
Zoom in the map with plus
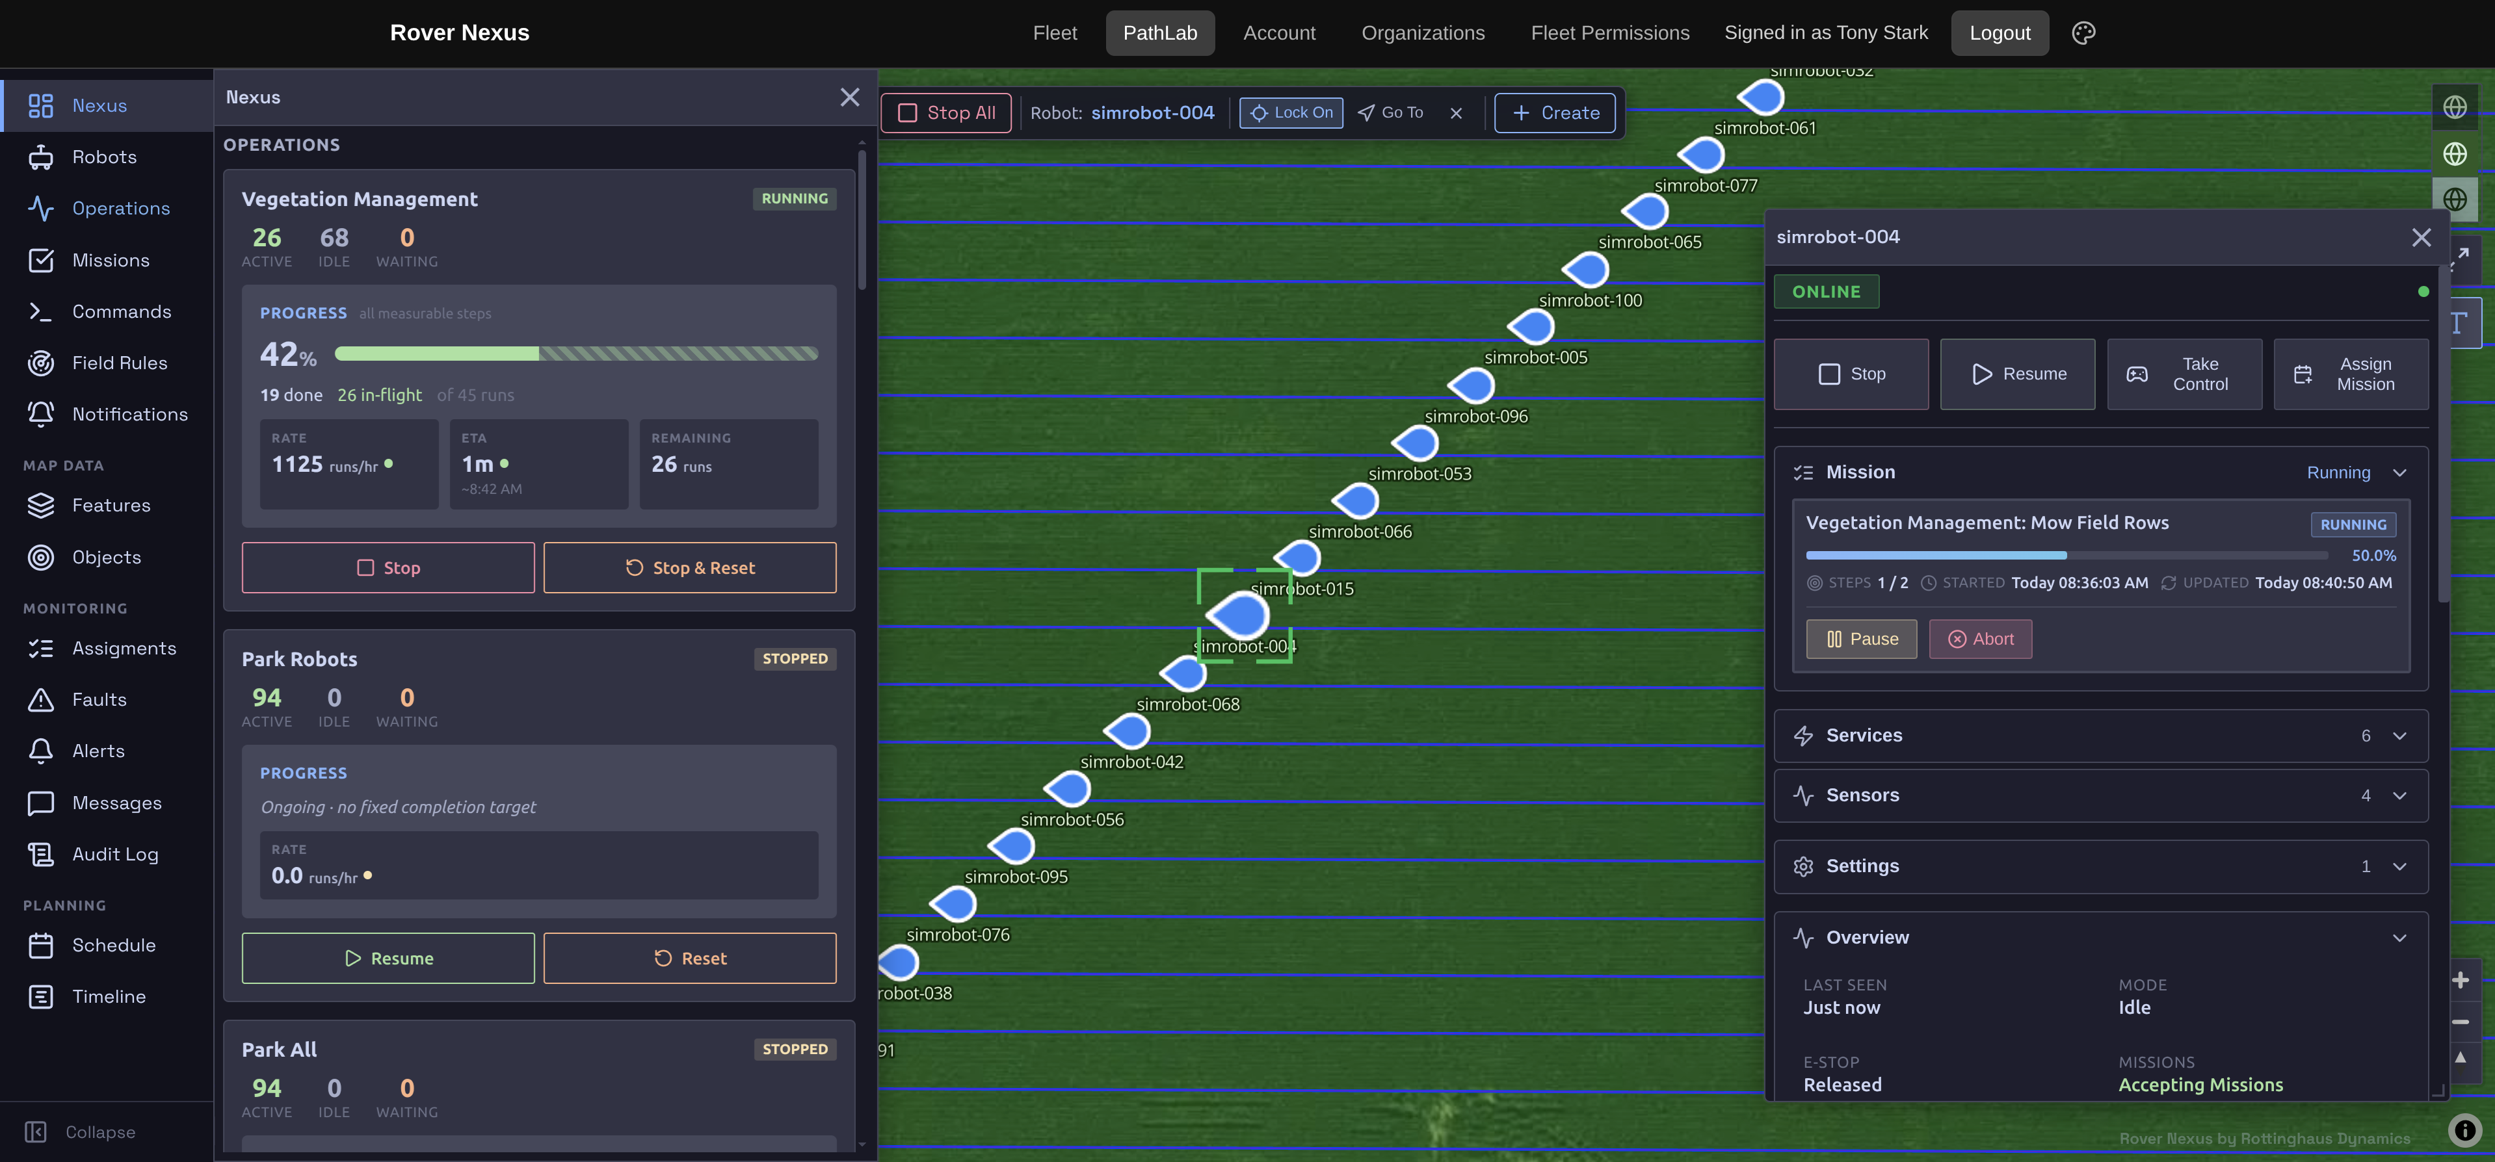pyautogui.click(x=2460, y=981)
